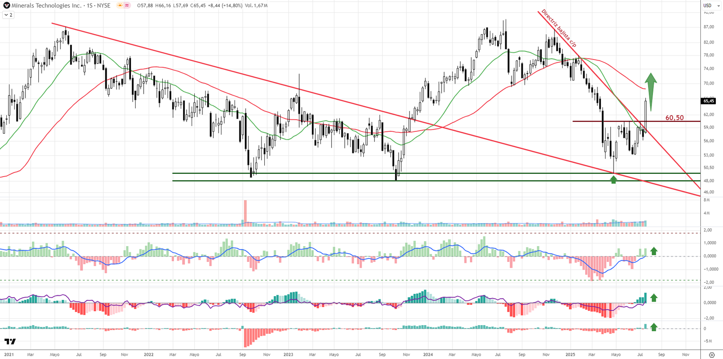
Task: Click the 2024 label on the time axis
Action: tap(428, 354)
